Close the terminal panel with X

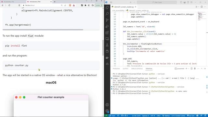205,69
